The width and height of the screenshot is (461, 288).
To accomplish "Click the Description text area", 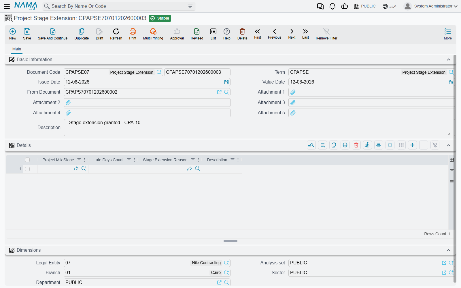I will click(x=259, y=128).
